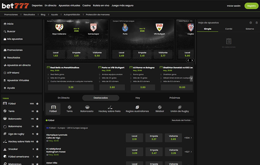Select the Tenis sport icon tab

click(x=69, y=109)
